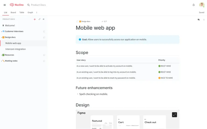This screenshot has height=129, width=207.
Task: Expand the Resources collection
Action: [1, 55]
